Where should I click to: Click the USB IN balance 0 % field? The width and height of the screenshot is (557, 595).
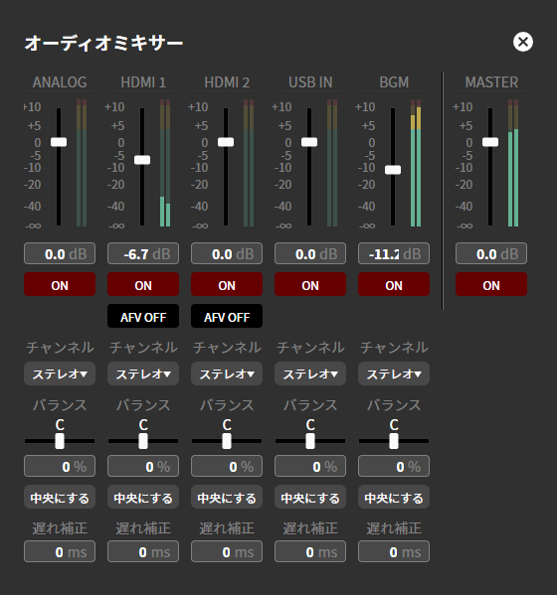point(310,466)
